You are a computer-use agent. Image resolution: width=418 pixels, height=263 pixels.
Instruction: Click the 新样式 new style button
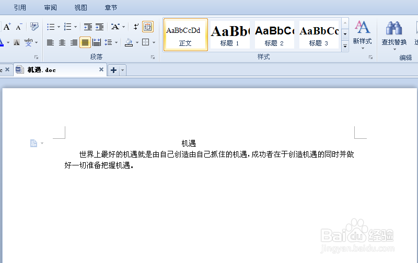(x=362, y=35)
